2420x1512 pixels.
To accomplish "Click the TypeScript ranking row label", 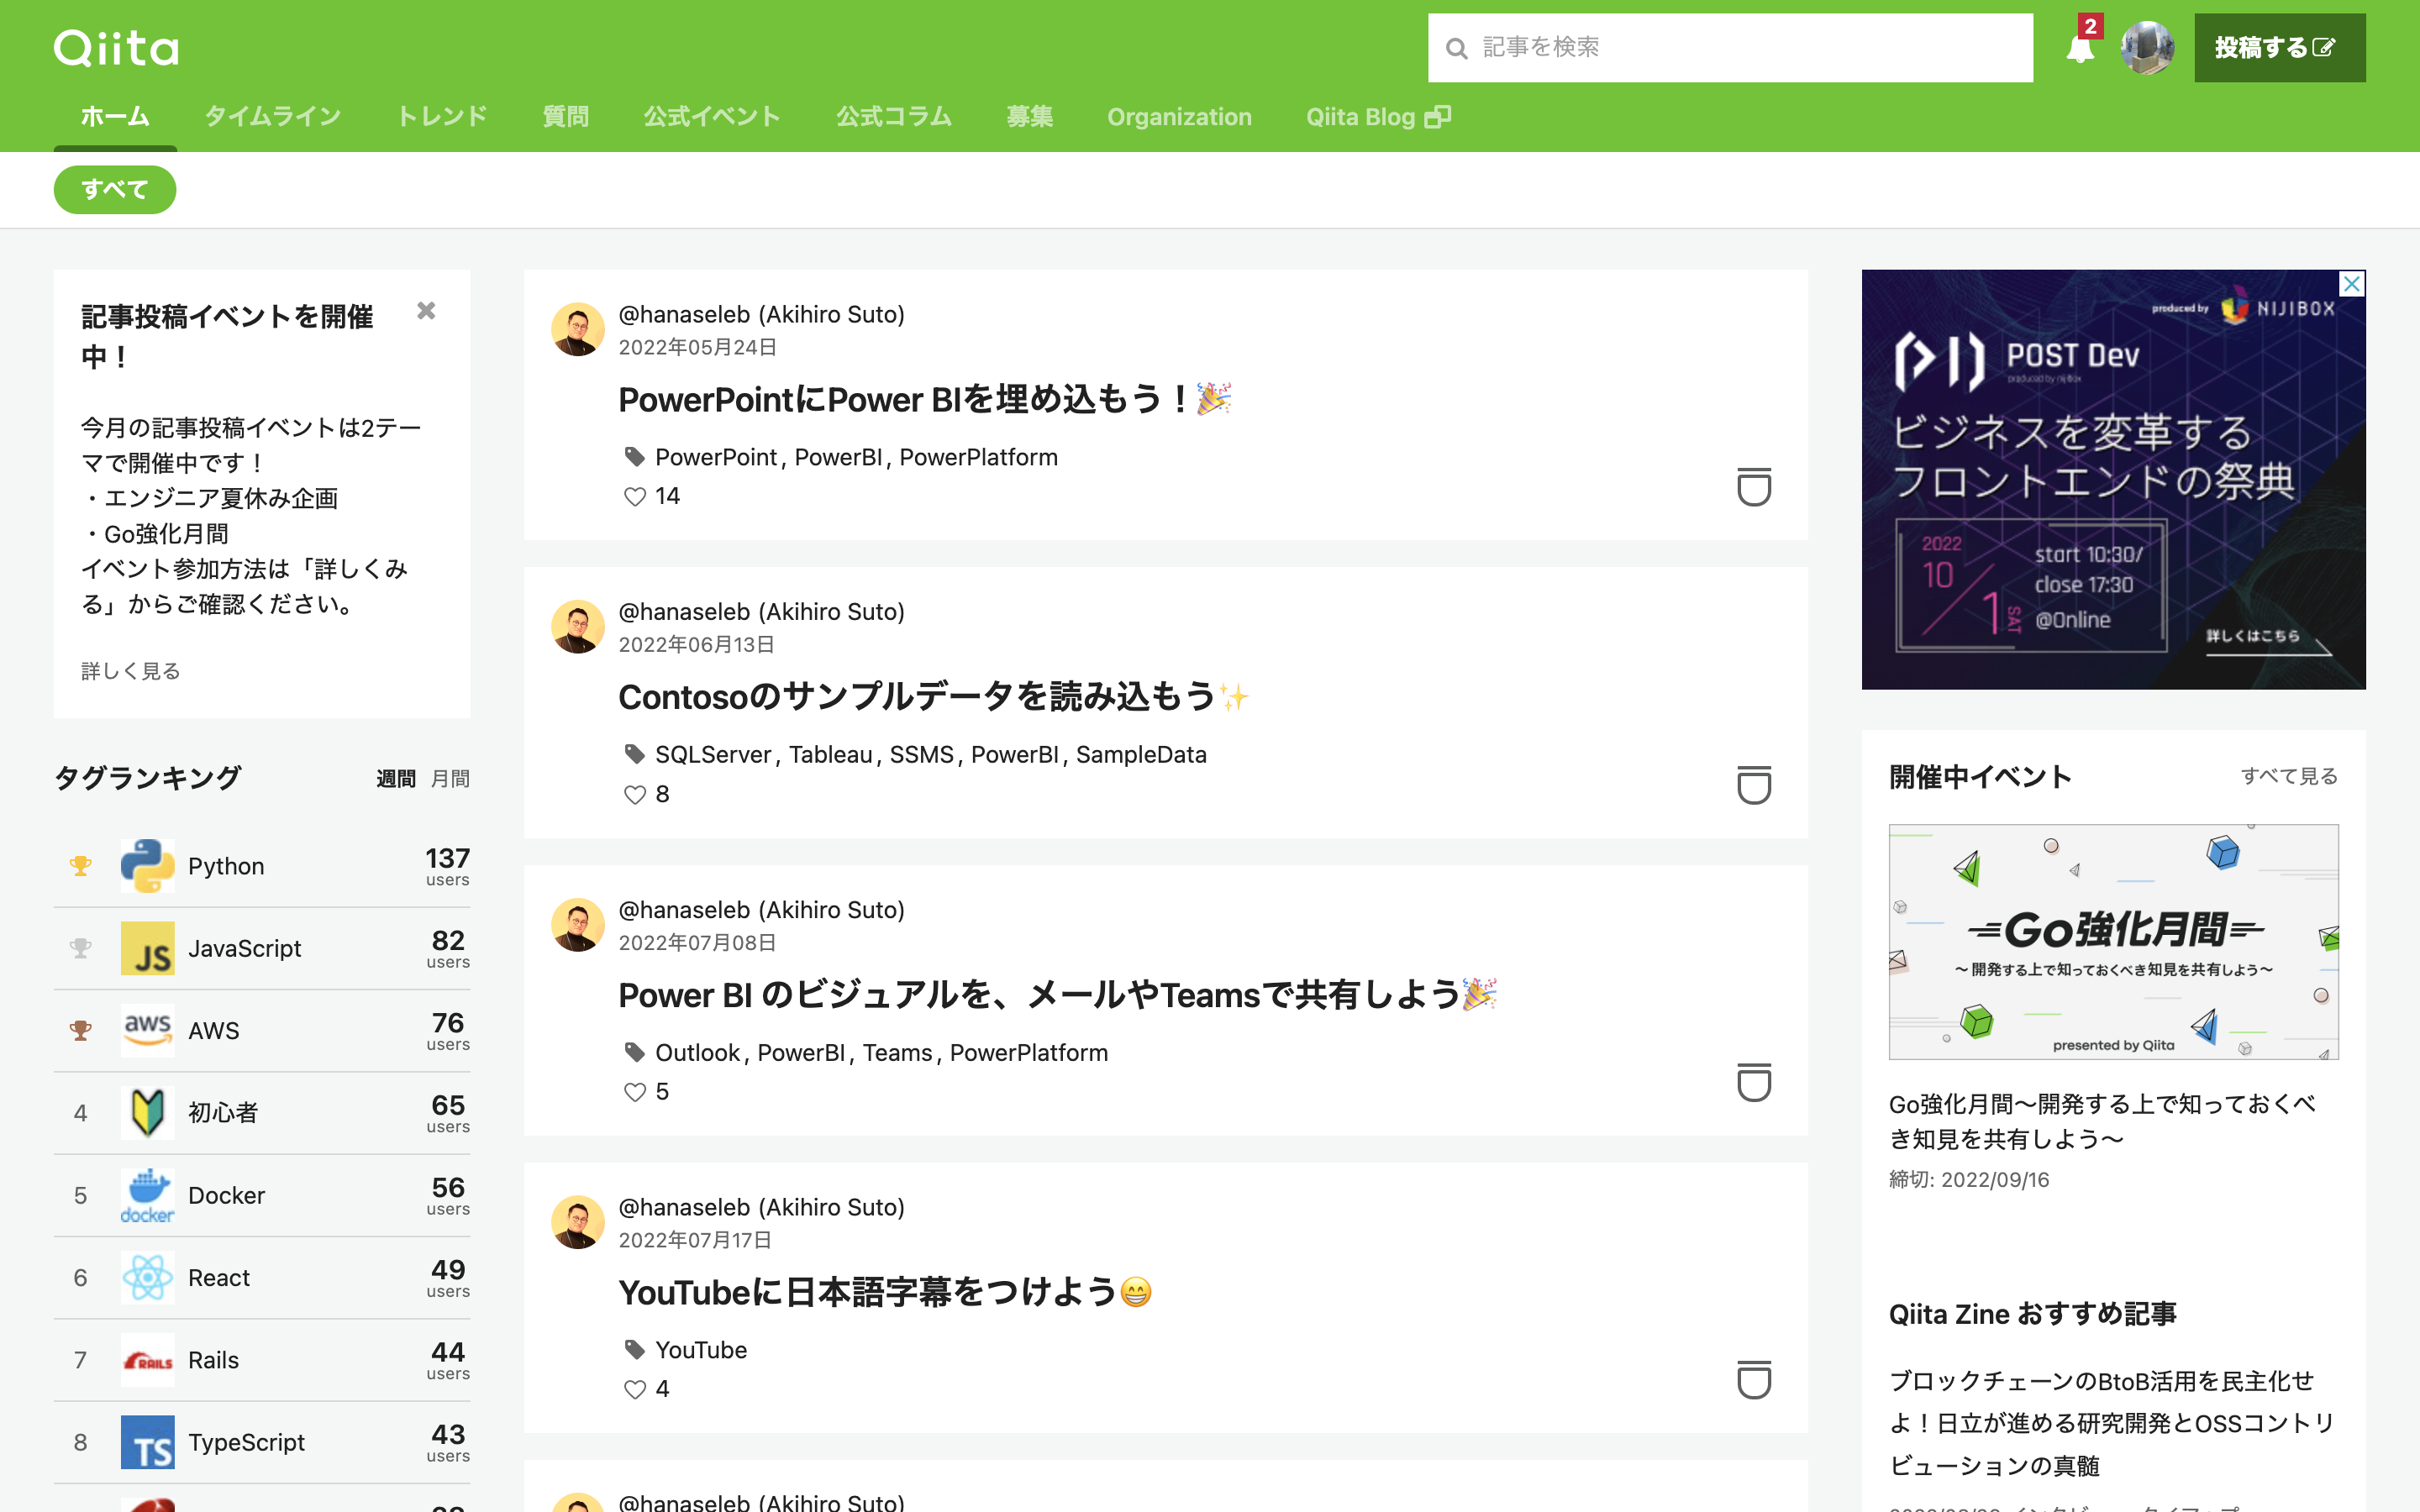I will point(246,1442).
